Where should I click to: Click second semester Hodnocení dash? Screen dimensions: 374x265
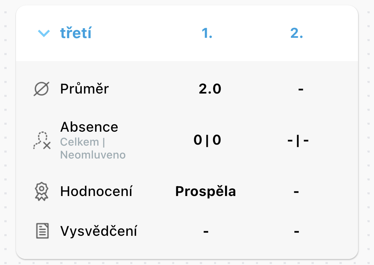[x=296, y=192]
